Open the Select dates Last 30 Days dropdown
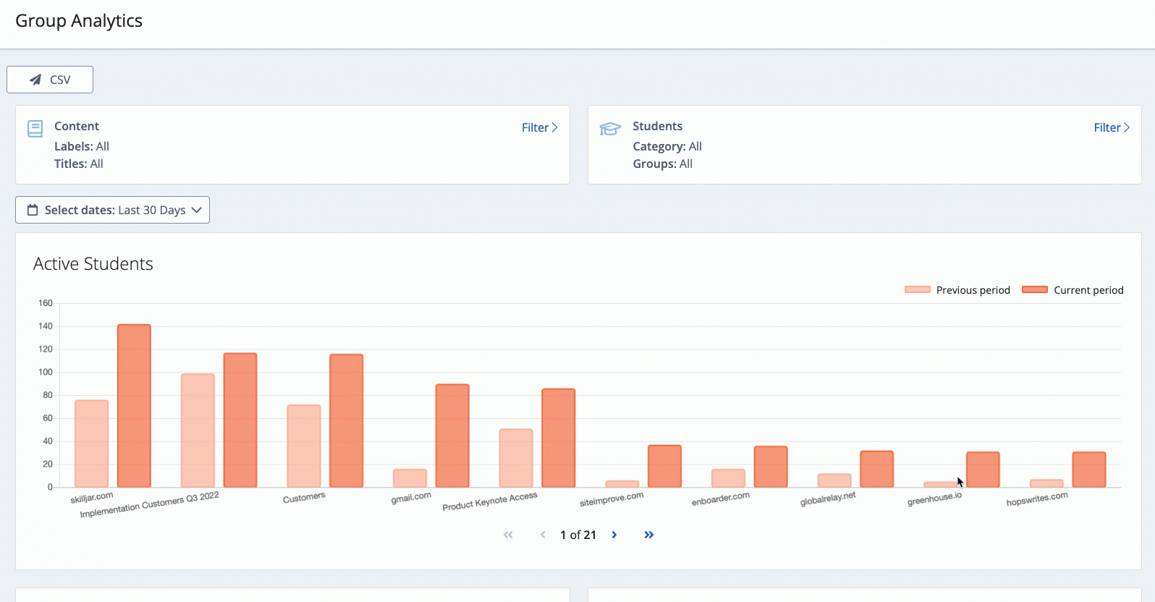Screen dimensions: 1155x602 [112, 210]
